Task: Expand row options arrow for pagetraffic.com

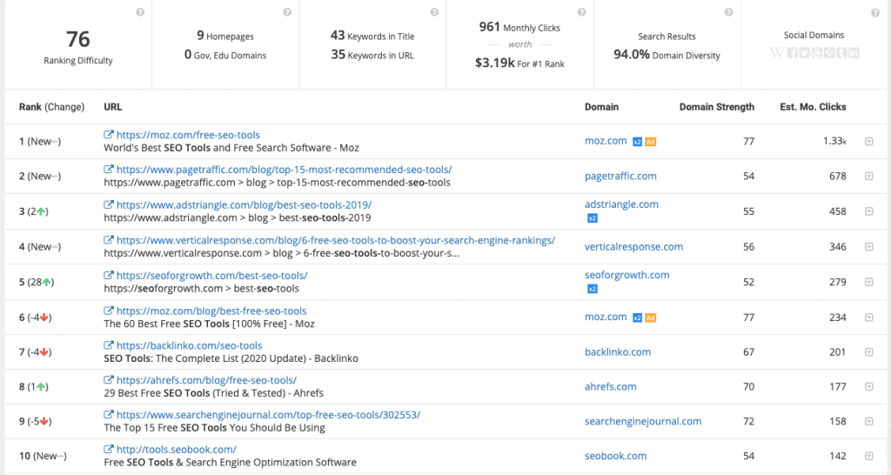Action: click(869, 176)
